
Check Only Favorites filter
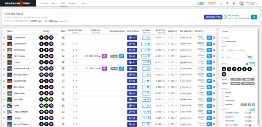tap(222, 41)
